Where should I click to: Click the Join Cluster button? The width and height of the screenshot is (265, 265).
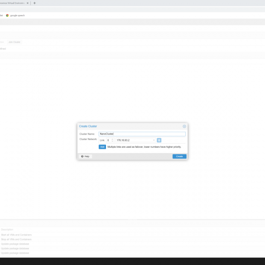point(14,42)
